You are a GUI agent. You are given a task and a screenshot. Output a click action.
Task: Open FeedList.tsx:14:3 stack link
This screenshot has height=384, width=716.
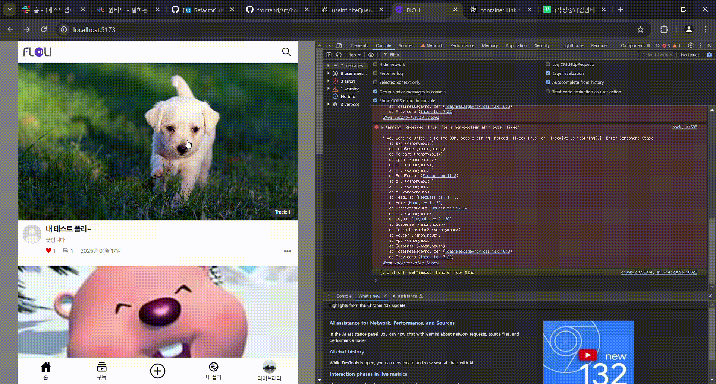coord(437,197)
